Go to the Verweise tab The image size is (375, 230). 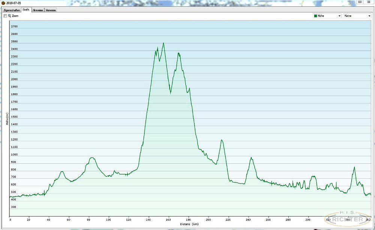50,10
